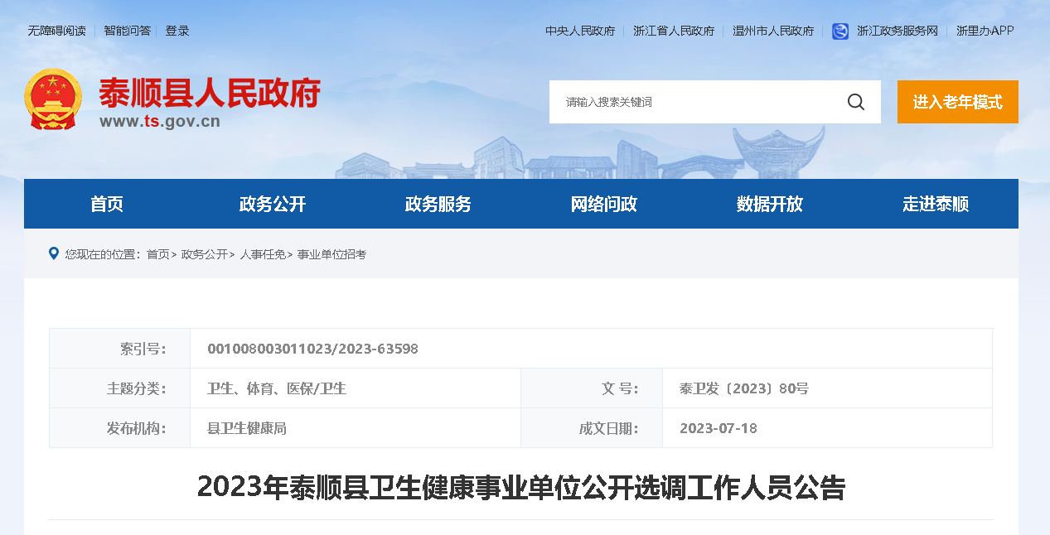This screenshot has height=535, width=1050.
Task: Select topic value 卫生、体育、医保/卫生
Action: click(277, 388)
